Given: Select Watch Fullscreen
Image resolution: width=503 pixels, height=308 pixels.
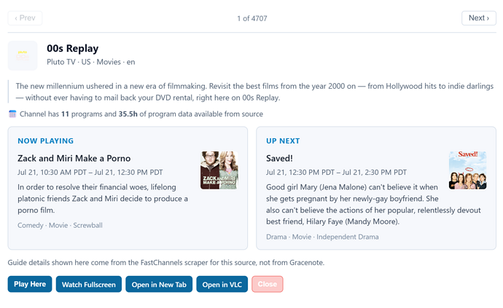Looking at the screenshot, I should [88, 284].
